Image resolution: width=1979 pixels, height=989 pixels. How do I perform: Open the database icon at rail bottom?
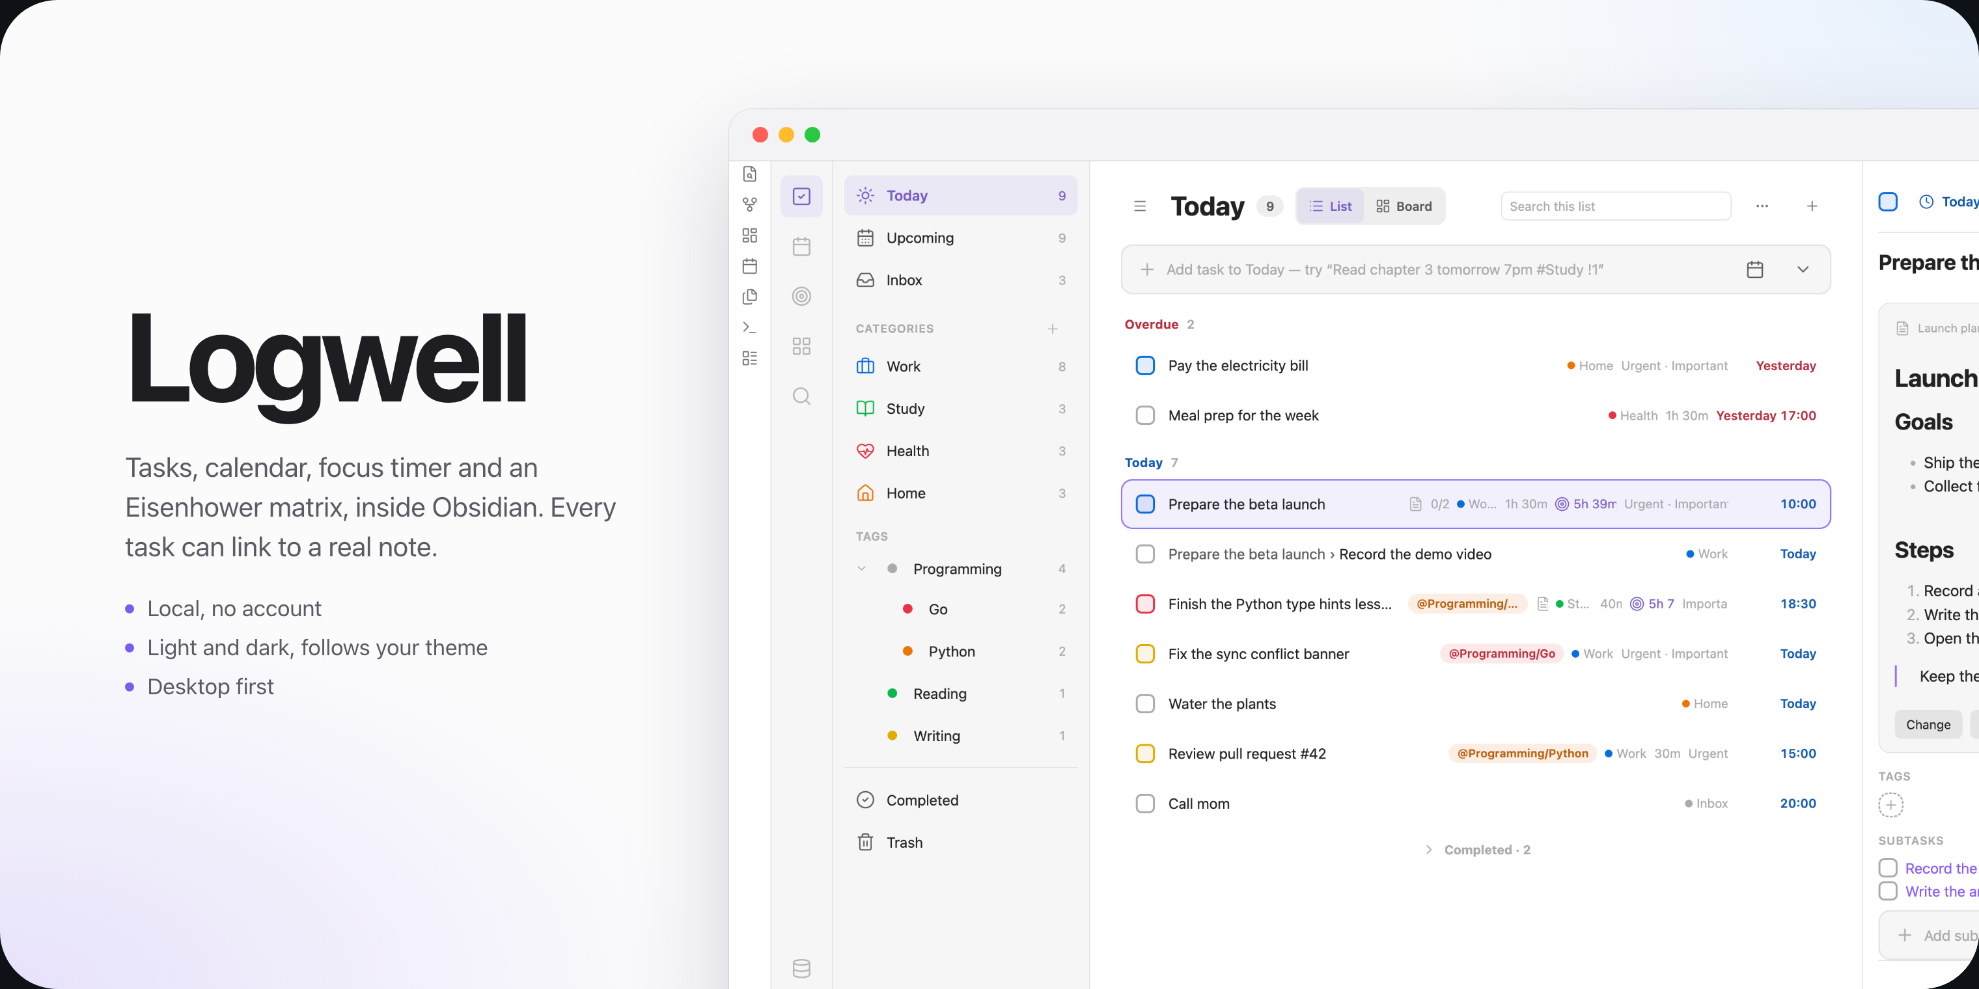(x=801, y=968)
